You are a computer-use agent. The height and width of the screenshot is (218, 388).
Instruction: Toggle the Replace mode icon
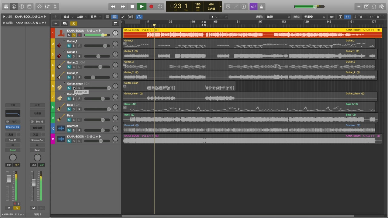(x=228, y=6)
